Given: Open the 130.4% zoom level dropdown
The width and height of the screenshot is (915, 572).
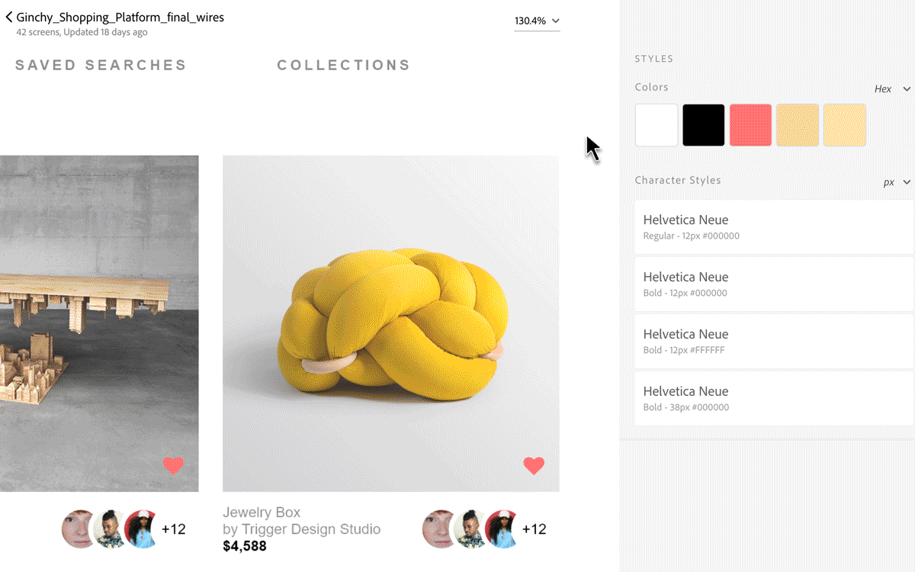Looking at the screenshot, I should pos(537,21).
